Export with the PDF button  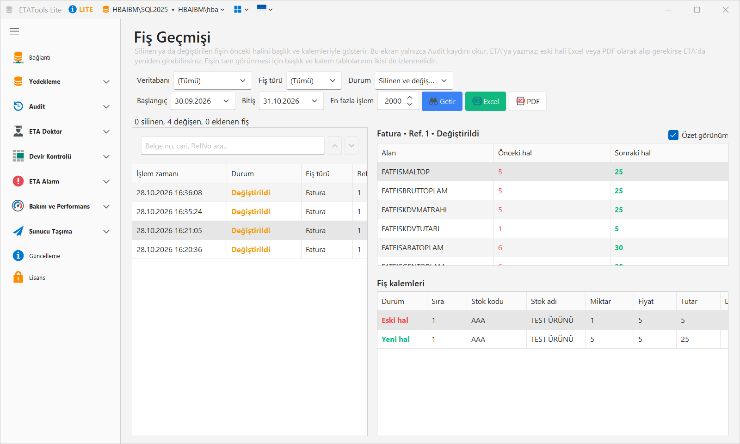click(x=528, y=101)
